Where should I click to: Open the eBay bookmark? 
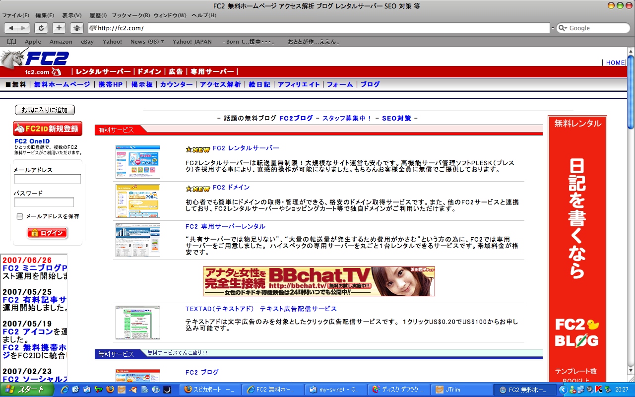point(87,42)
